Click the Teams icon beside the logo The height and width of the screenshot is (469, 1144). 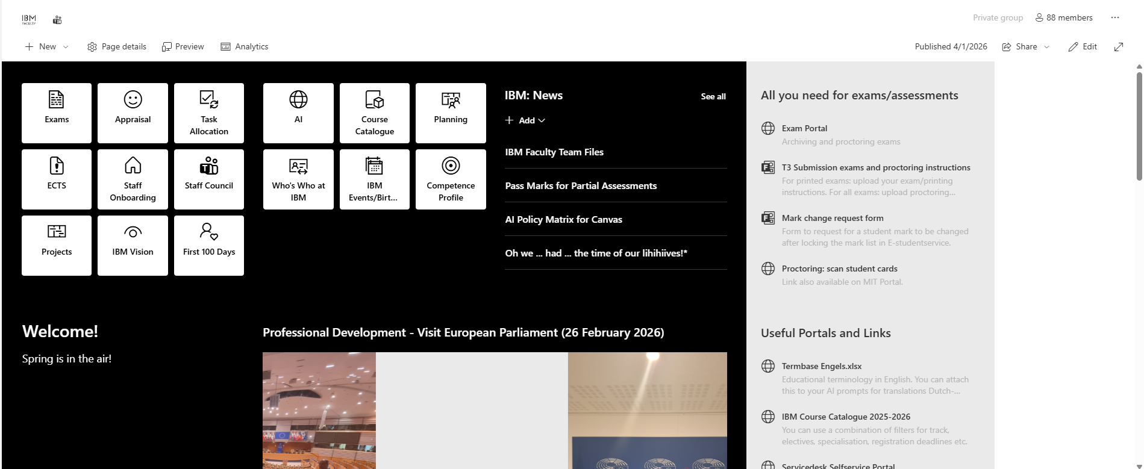click(x=57, y=20)
